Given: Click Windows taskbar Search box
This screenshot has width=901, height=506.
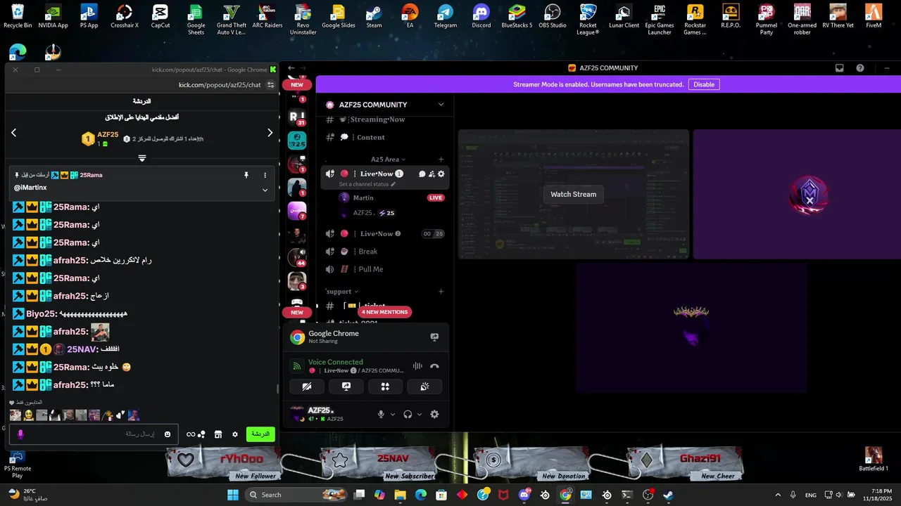Looking at the screenshot, I should tap(296, 495).
